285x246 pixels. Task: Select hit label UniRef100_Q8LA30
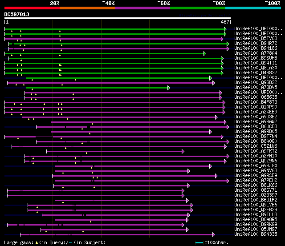point(256,68)
